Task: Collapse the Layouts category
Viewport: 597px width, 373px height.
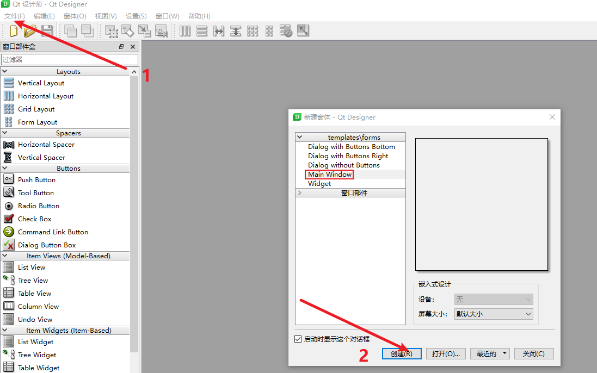Action: coord(5,71)
